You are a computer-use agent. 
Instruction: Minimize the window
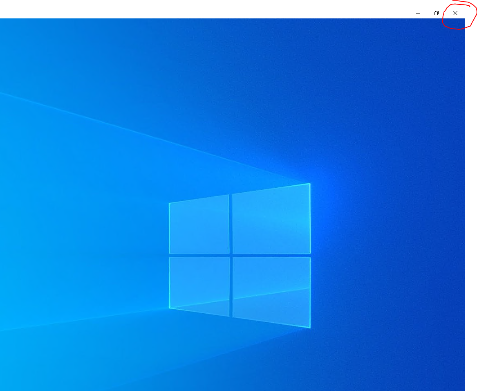pos(418,13)
